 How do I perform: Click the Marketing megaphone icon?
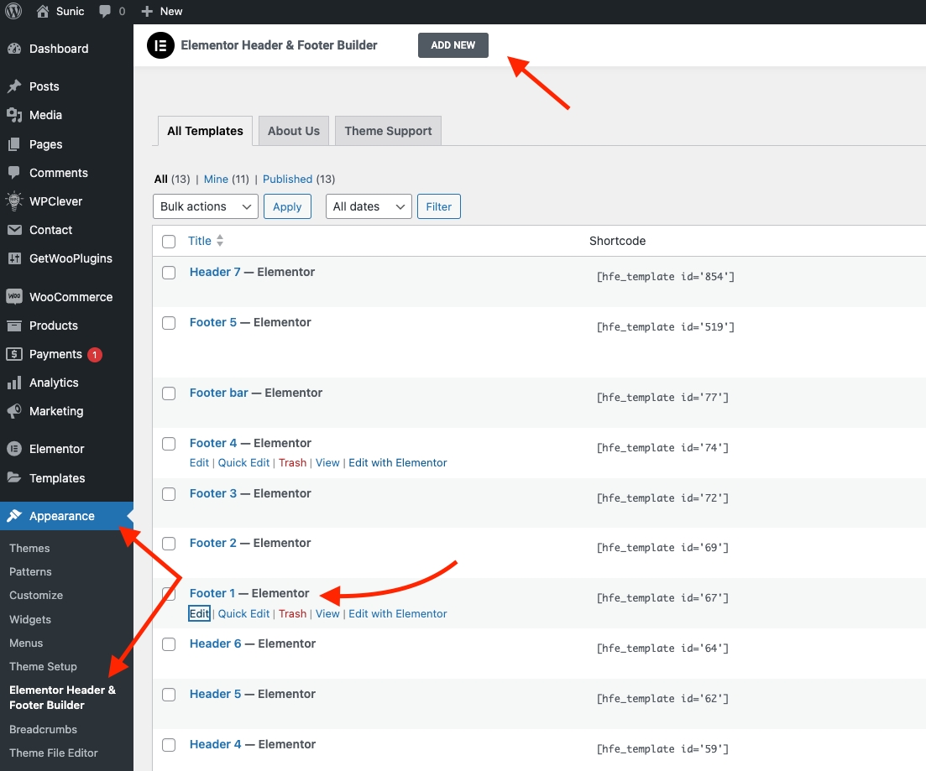point(13,411)
